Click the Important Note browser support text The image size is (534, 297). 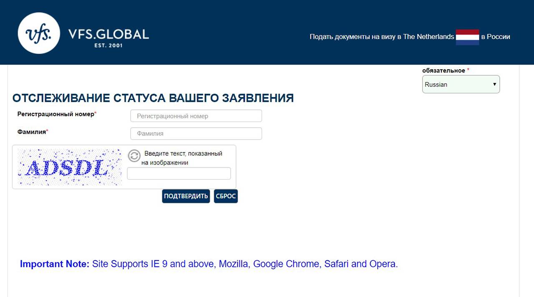pyautogui.click(x=209, y=264)
